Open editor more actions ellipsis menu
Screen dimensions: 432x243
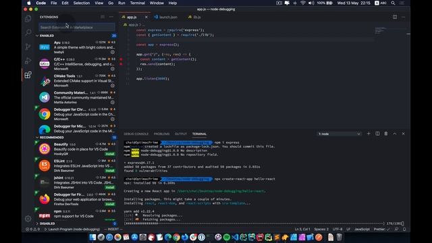tap(404, 17)
